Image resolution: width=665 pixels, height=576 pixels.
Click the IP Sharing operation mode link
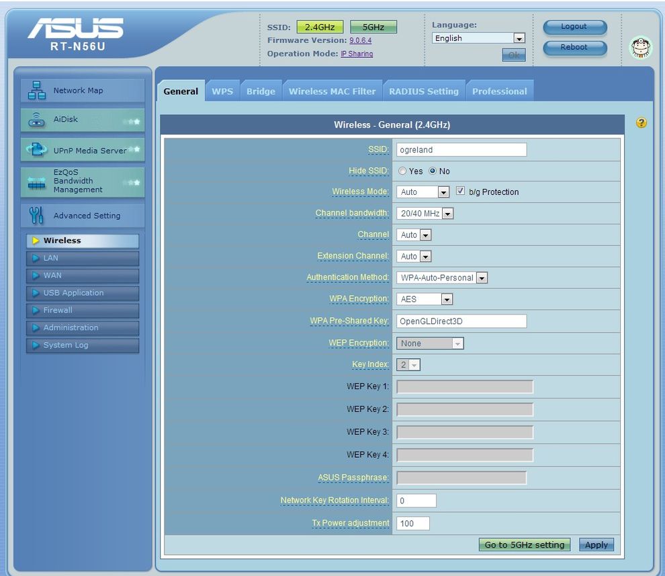pos(357,54)
